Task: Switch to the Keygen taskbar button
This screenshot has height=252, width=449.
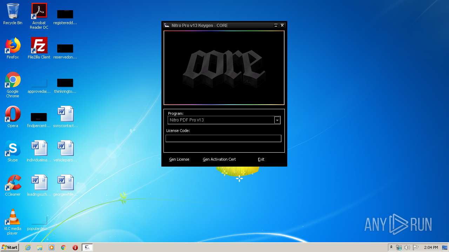Action: click(x=87, y=247)
